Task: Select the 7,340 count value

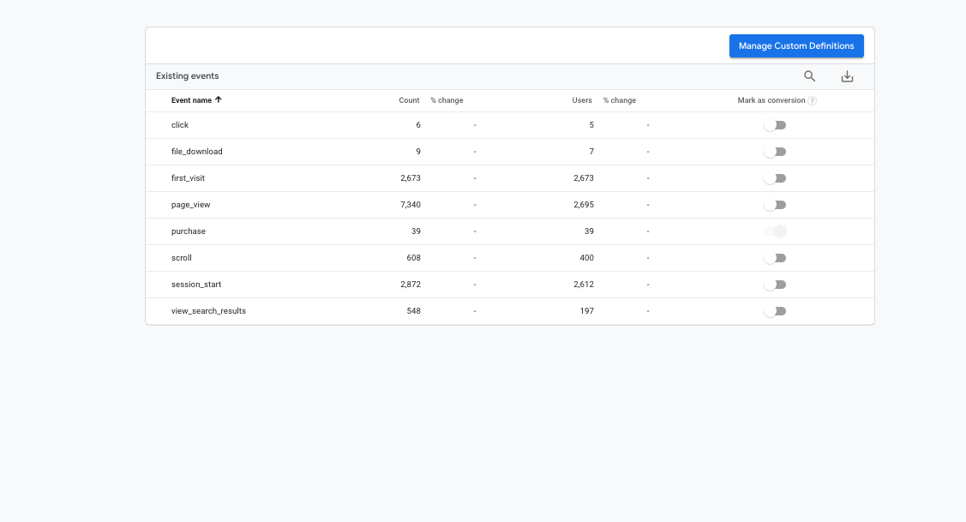Action: (411, 205)
